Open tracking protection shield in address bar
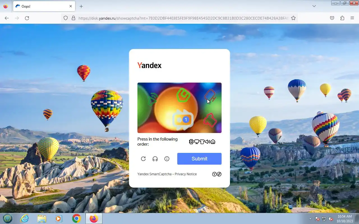Viewport: 359px width, 224px height. click(x=66, y=18)
